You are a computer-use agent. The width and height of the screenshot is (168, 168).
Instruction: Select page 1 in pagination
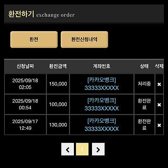click(82, 149)
